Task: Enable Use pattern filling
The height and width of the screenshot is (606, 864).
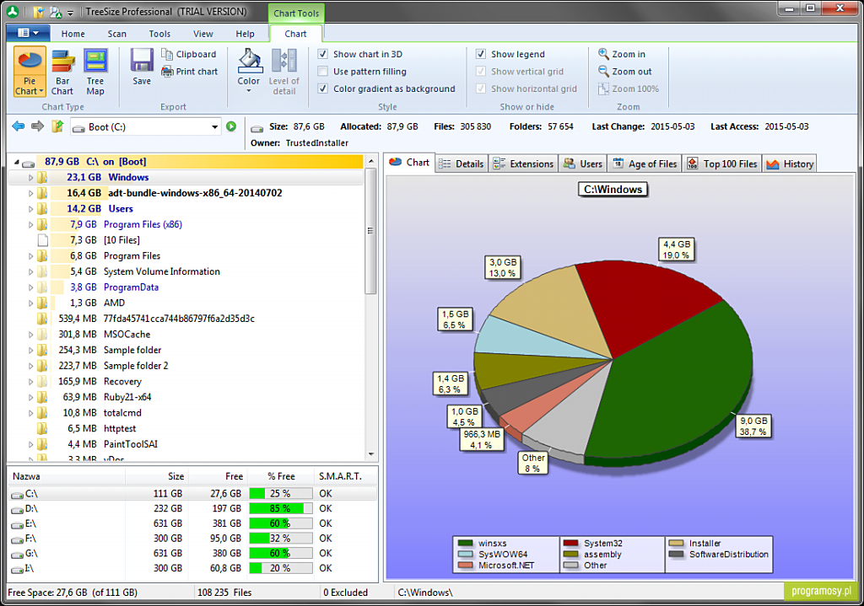Action: tap(323, 72)
